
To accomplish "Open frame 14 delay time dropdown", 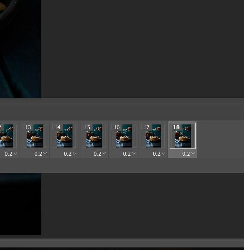I will (x=70, y=154).
